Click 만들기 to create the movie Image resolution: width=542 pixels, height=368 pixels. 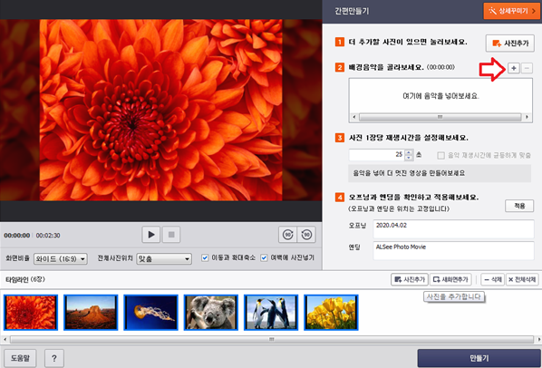(479, 358)
